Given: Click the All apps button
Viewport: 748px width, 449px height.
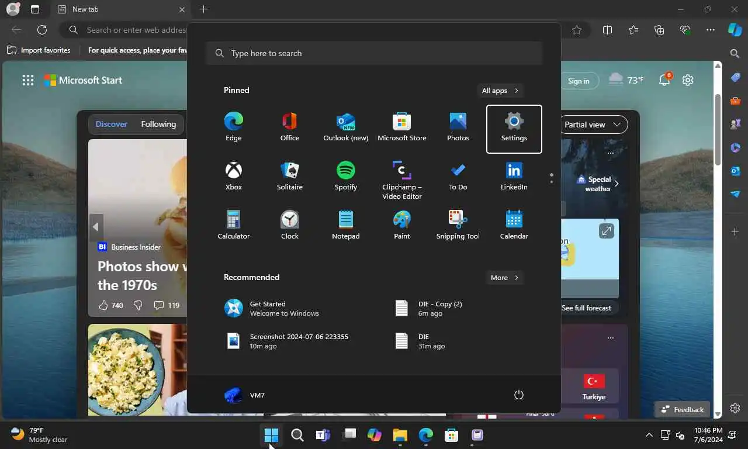Looking at the screenshot, I should tap(500, 91).
